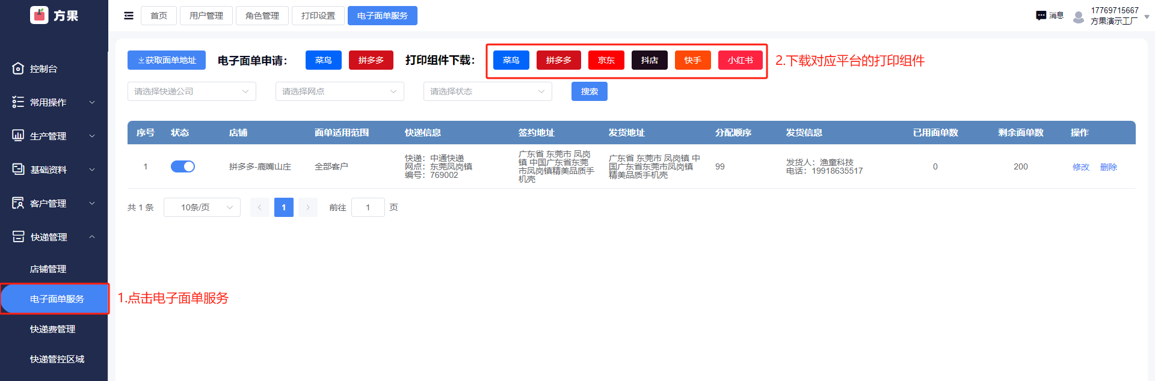This screenshot has height=381, width=1155.
Task: Click account number 17769715667
Action: pos(1115,10)
